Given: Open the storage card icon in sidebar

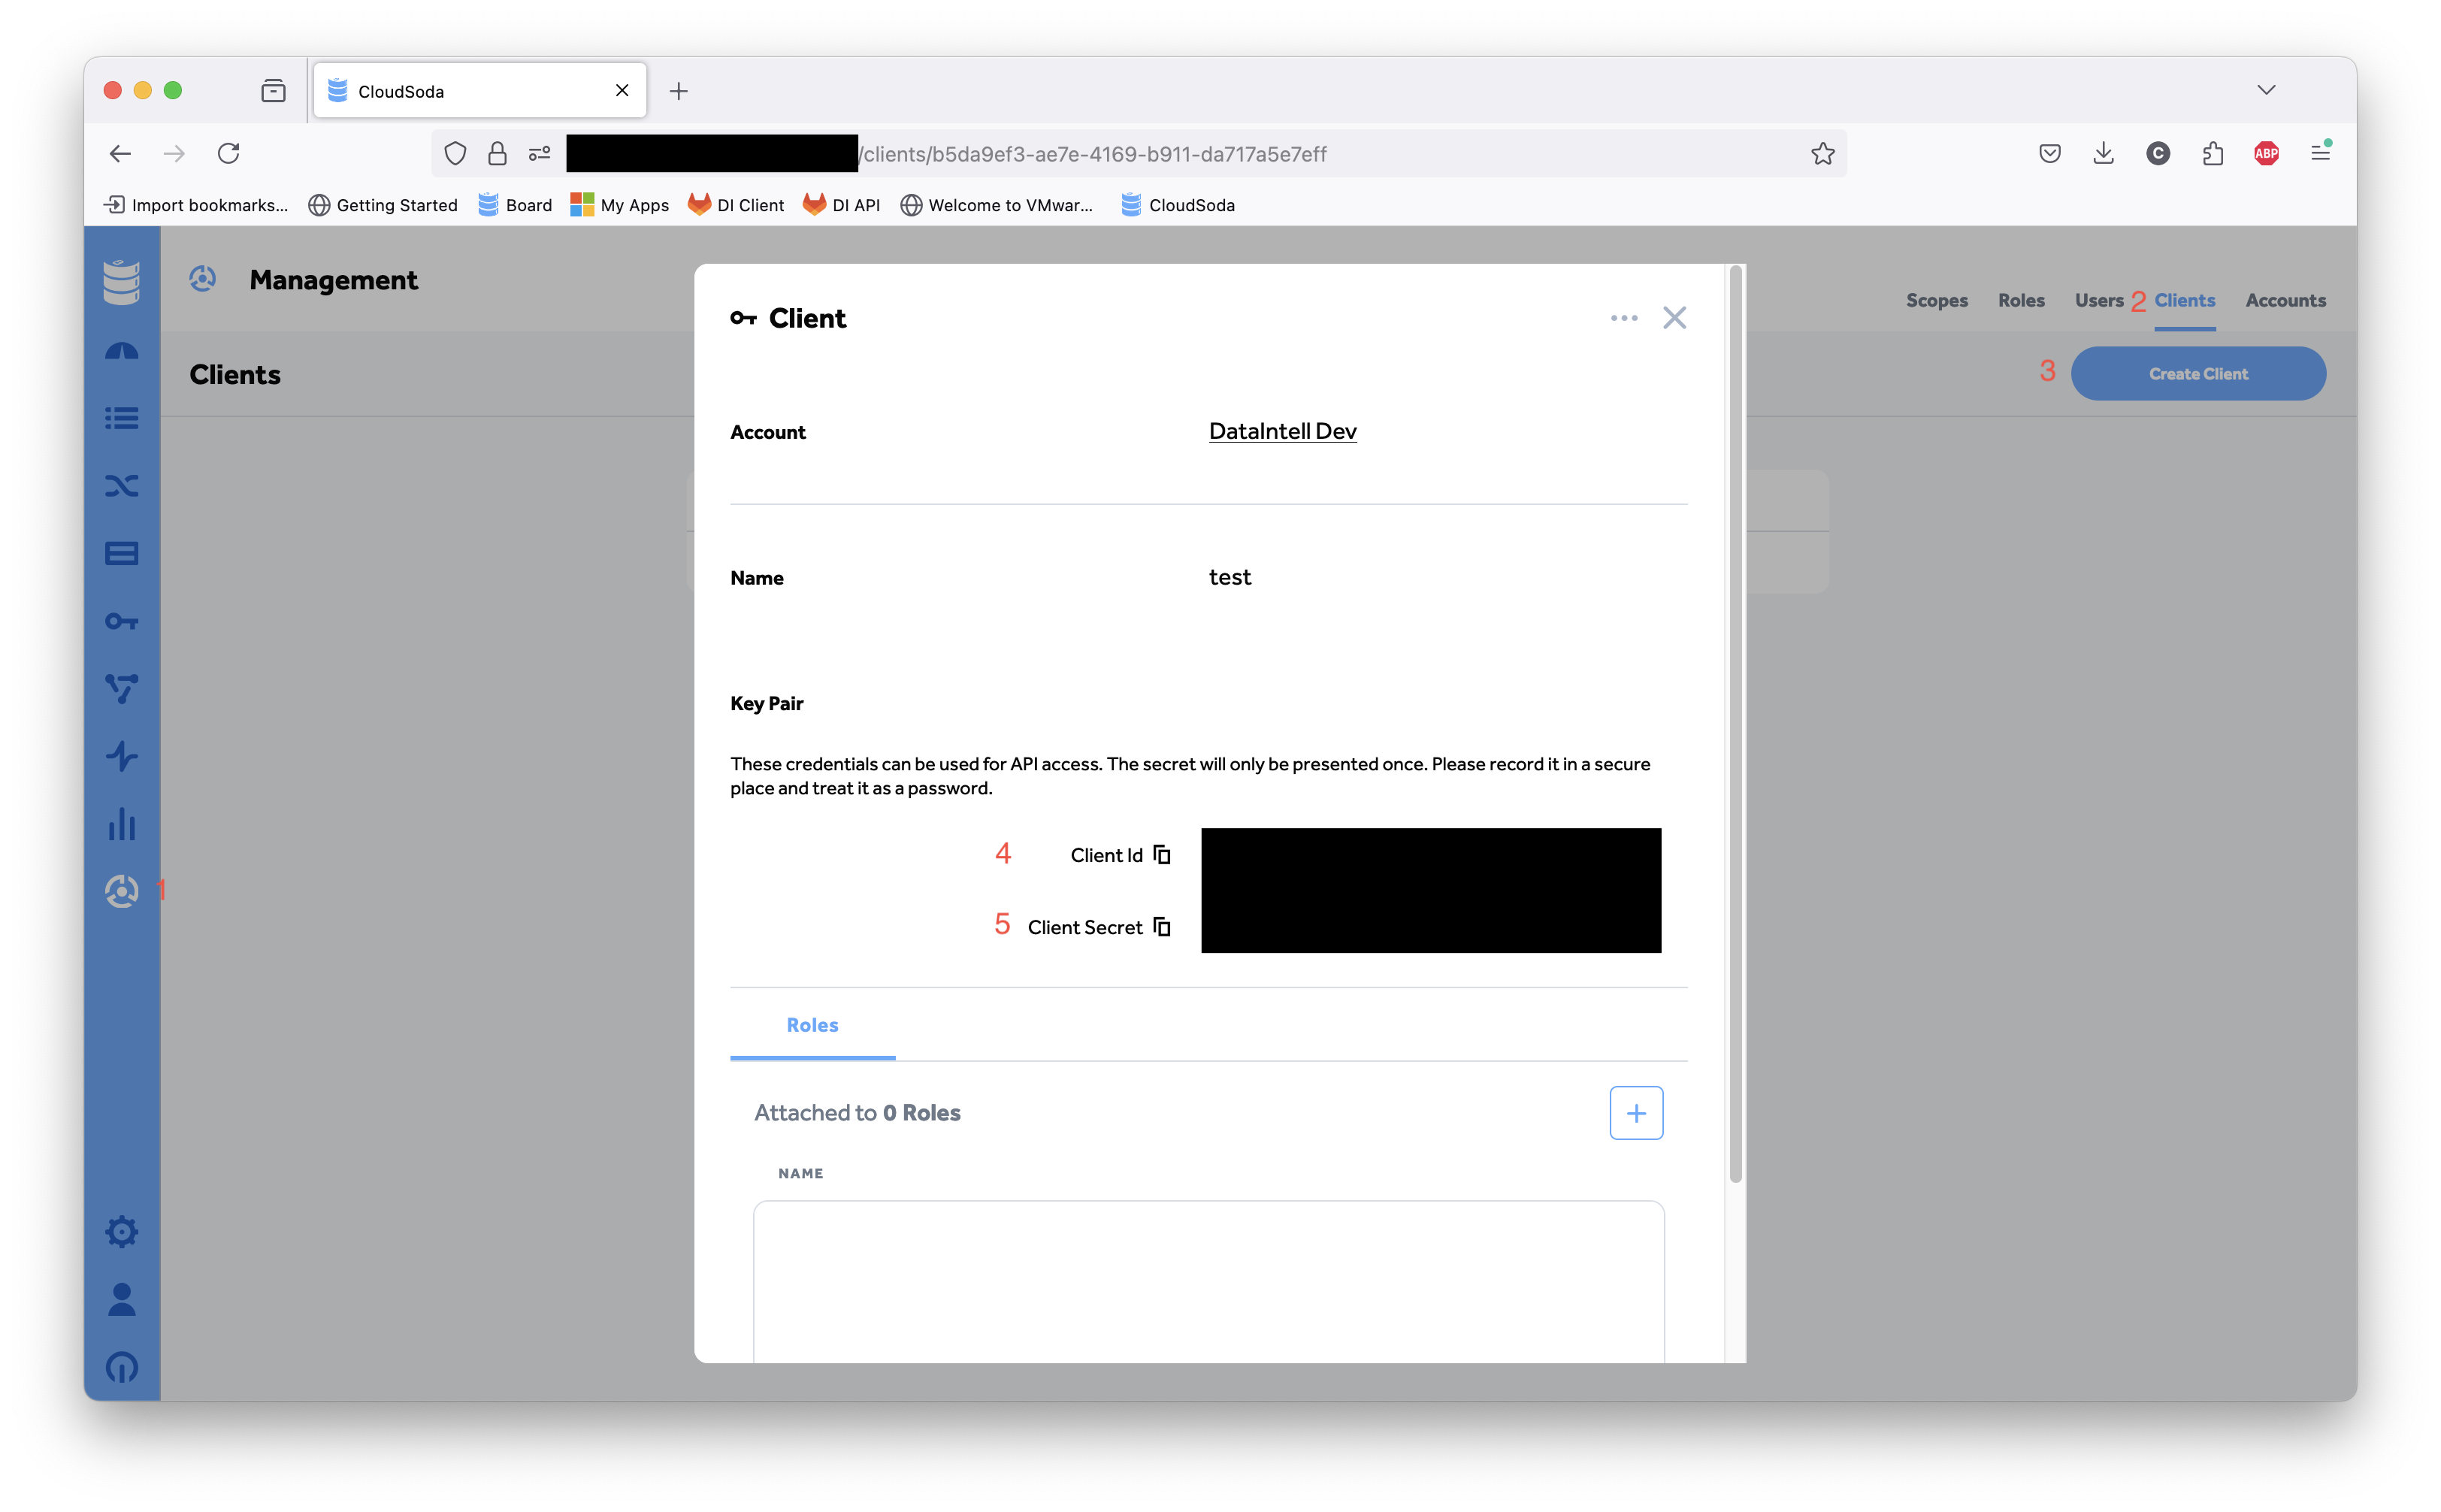Looking at the screenshot, I should [122, 553].
